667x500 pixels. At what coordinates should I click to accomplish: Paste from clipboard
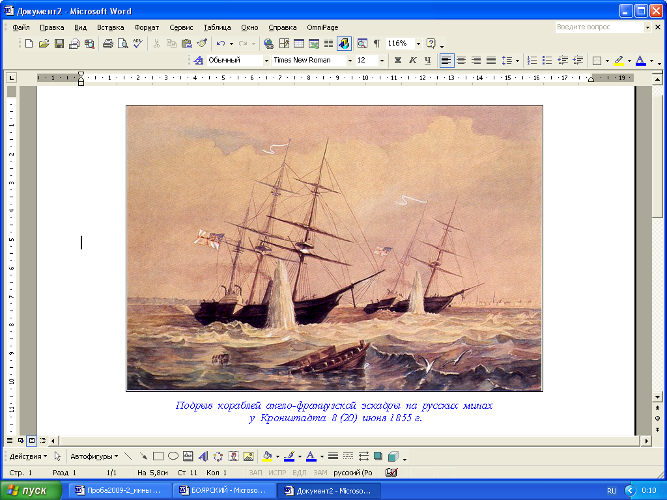[186, 44]
